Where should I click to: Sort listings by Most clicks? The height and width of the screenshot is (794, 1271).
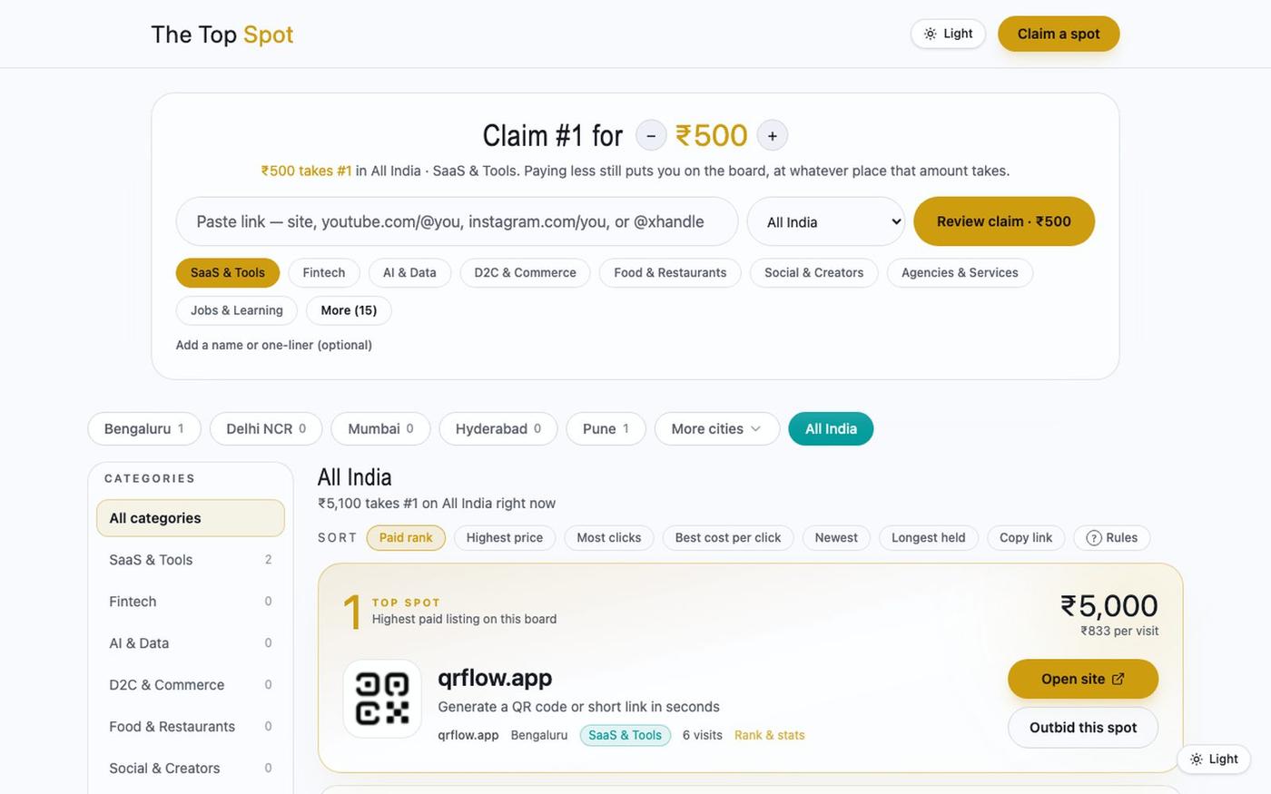tap(609, 537)
